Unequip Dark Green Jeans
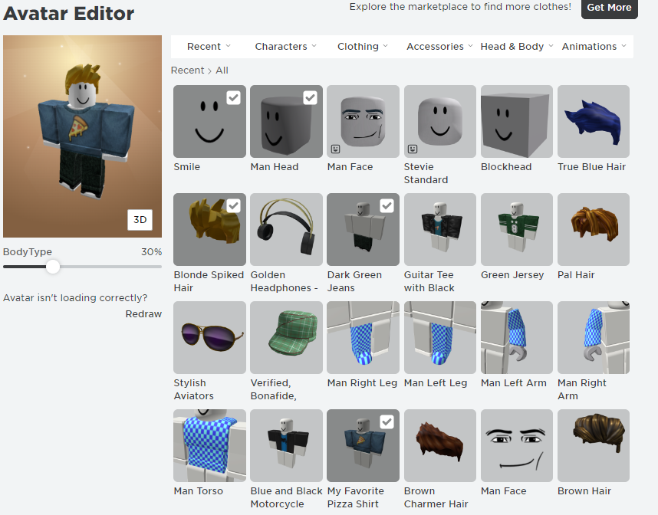This screenshot has height=515, width=658. tap(387, 206)
